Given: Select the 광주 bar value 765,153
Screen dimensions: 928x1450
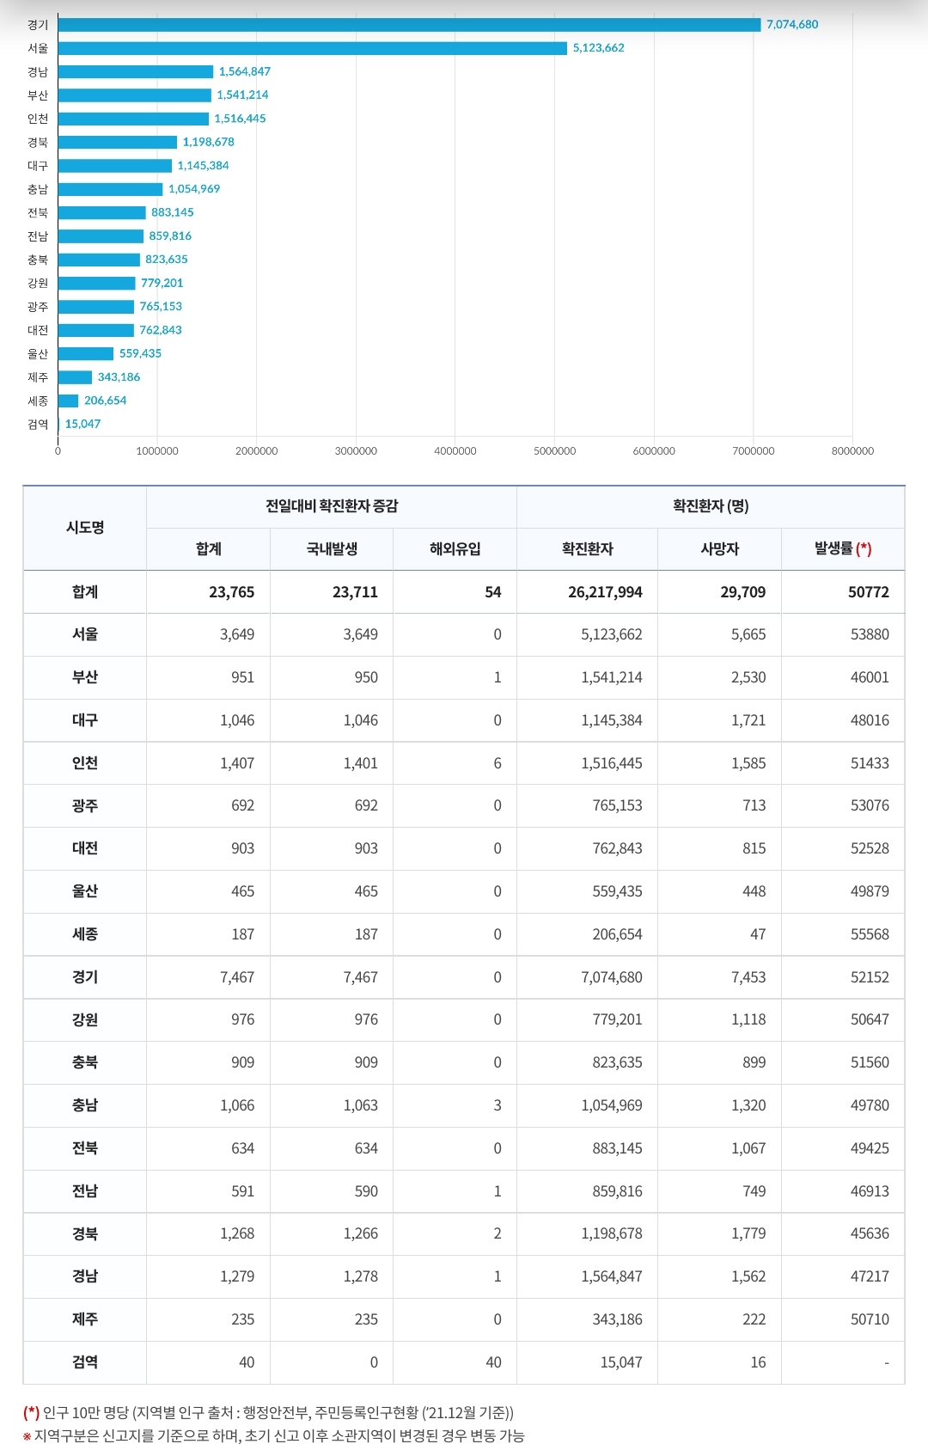Looking at the screenshot, I should (x=161, y=306).
